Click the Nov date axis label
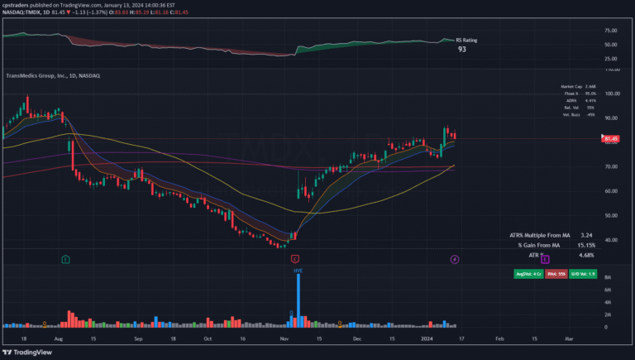Image resolution: width=635 pixels, height=360 pixels. point(284,339)
